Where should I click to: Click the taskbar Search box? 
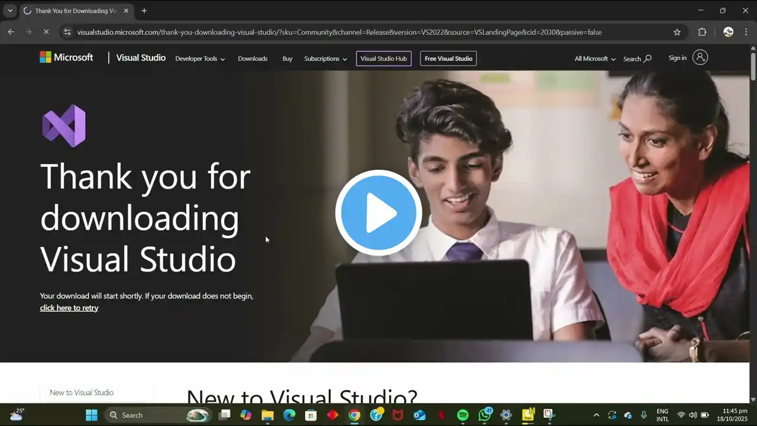coord(158,415)
